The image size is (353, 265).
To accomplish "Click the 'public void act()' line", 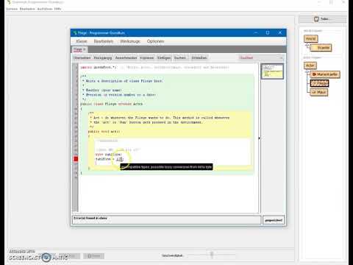I will [x=104, y=132].
